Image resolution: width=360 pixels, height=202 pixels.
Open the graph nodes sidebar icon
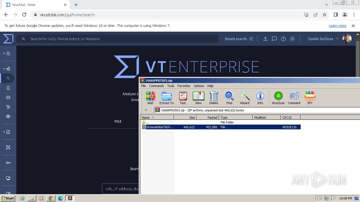8,147
